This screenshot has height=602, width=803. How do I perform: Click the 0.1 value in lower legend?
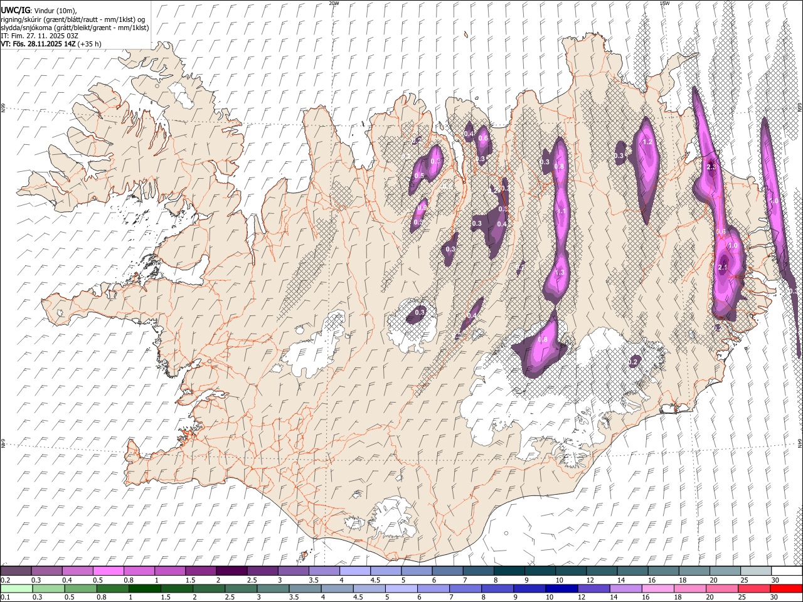tap(5, 598)
